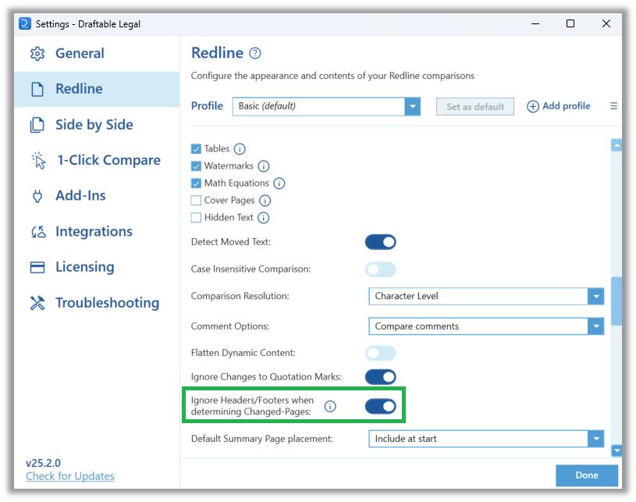
Task: Click Add profile
Action: [559, 106]
